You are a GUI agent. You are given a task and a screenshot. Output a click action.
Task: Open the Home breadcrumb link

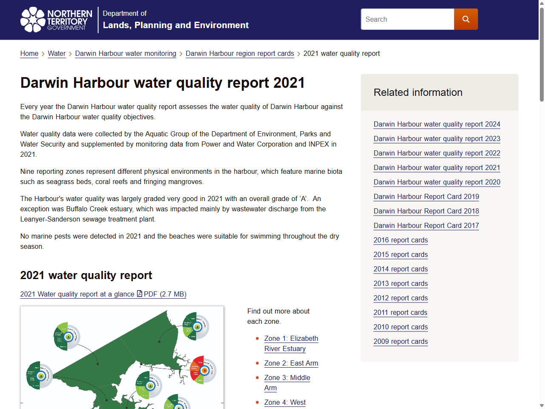(29, 54)
